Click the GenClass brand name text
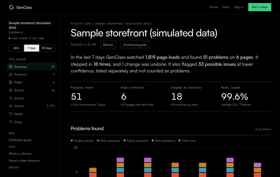 (24, 7)
